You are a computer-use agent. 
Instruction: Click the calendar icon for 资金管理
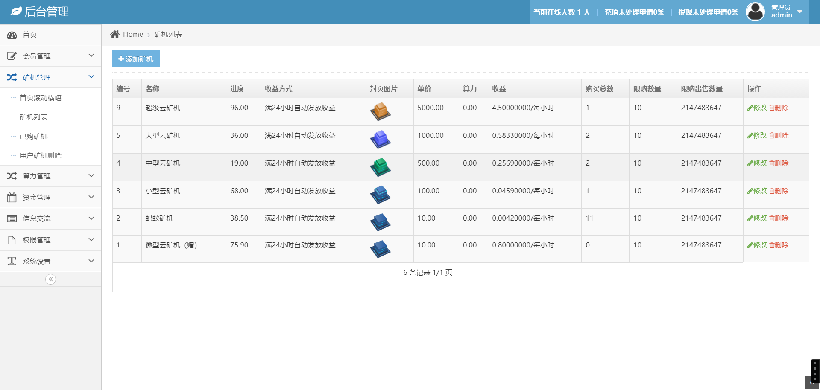point(12,197)
